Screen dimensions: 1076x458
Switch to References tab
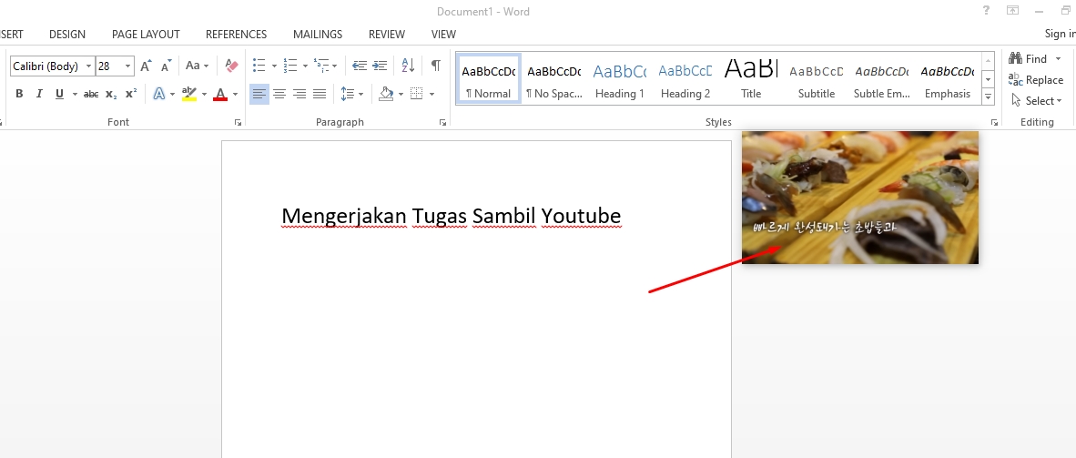click(x=236, y=35)
